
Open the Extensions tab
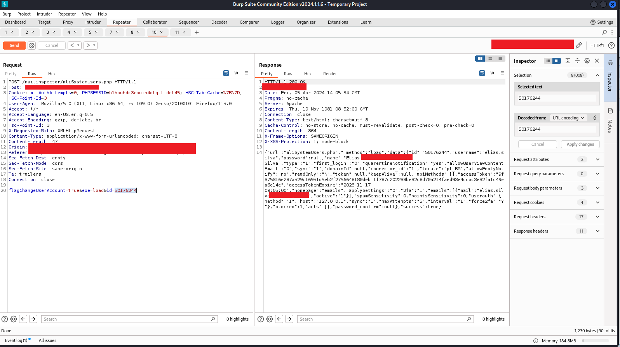click(x=338, y=22)
